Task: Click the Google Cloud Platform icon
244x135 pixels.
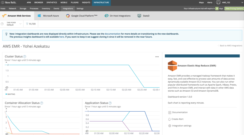Action: tap(68, 16)
